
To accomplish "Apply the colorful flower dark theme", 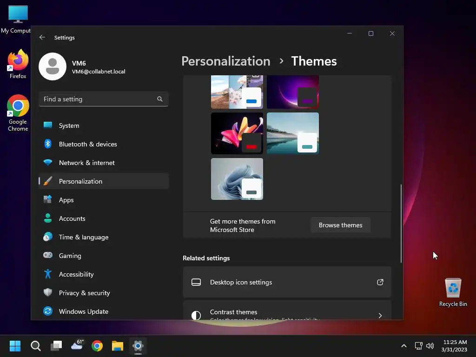I will (x=237, y=133).
